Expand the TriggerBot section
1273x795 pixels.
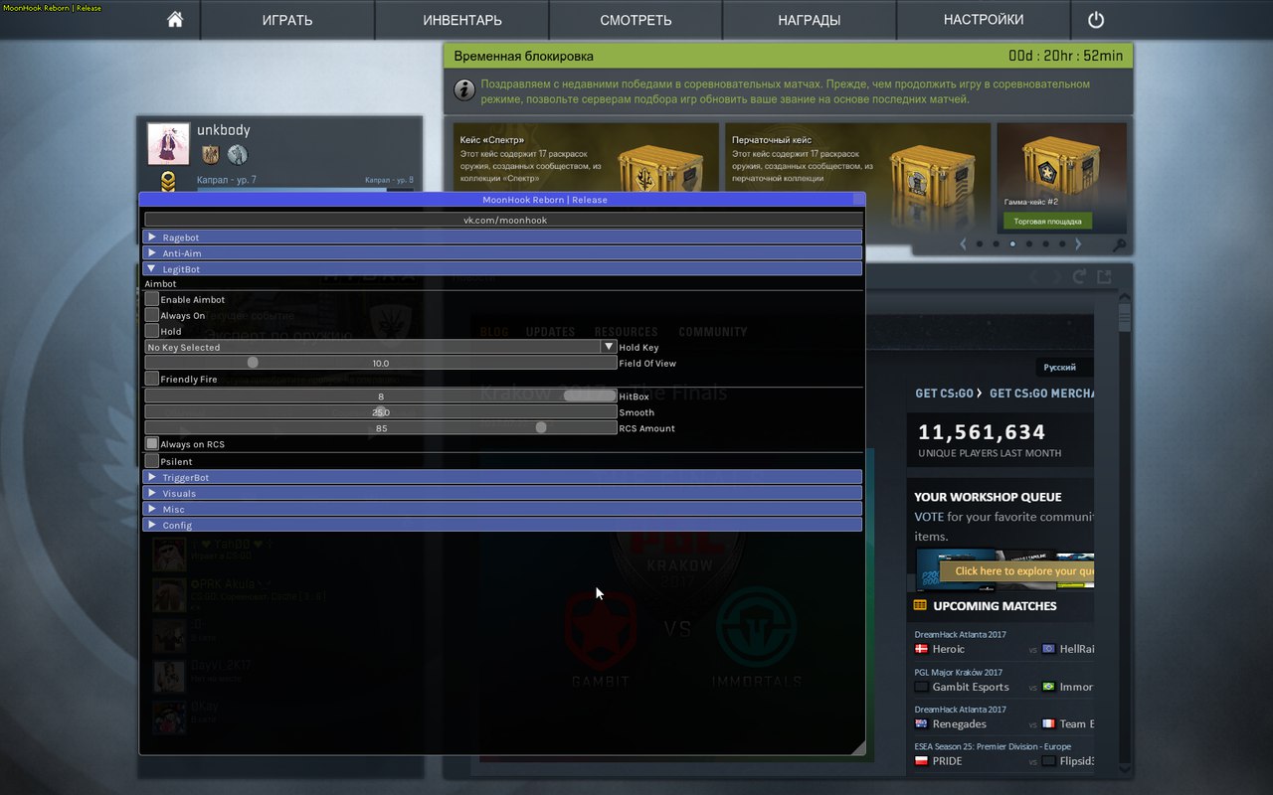[502, 477]
